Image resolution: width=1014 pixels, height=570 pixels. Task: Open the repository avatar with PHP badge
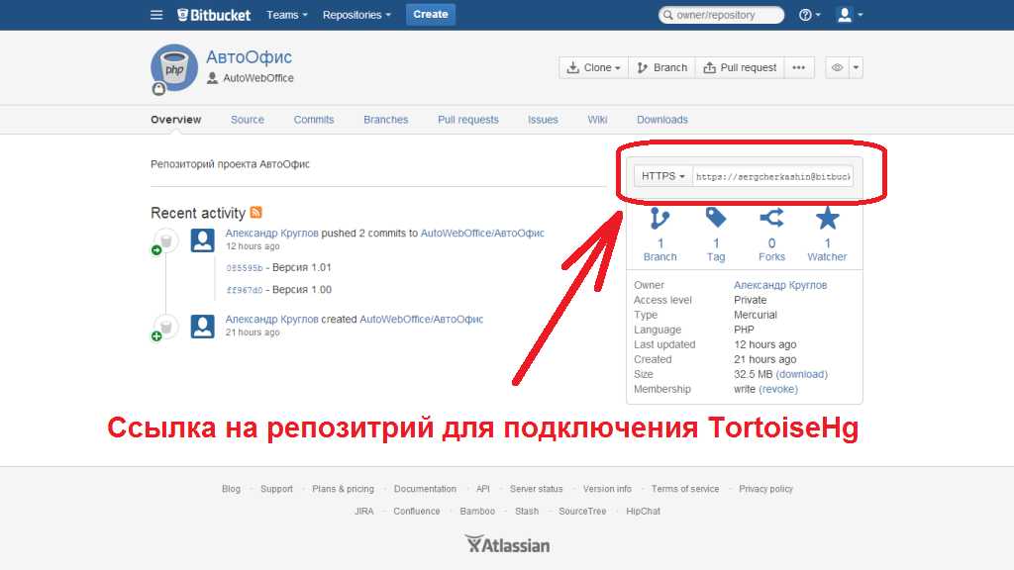pyautogui.click(x=174, y=68)
